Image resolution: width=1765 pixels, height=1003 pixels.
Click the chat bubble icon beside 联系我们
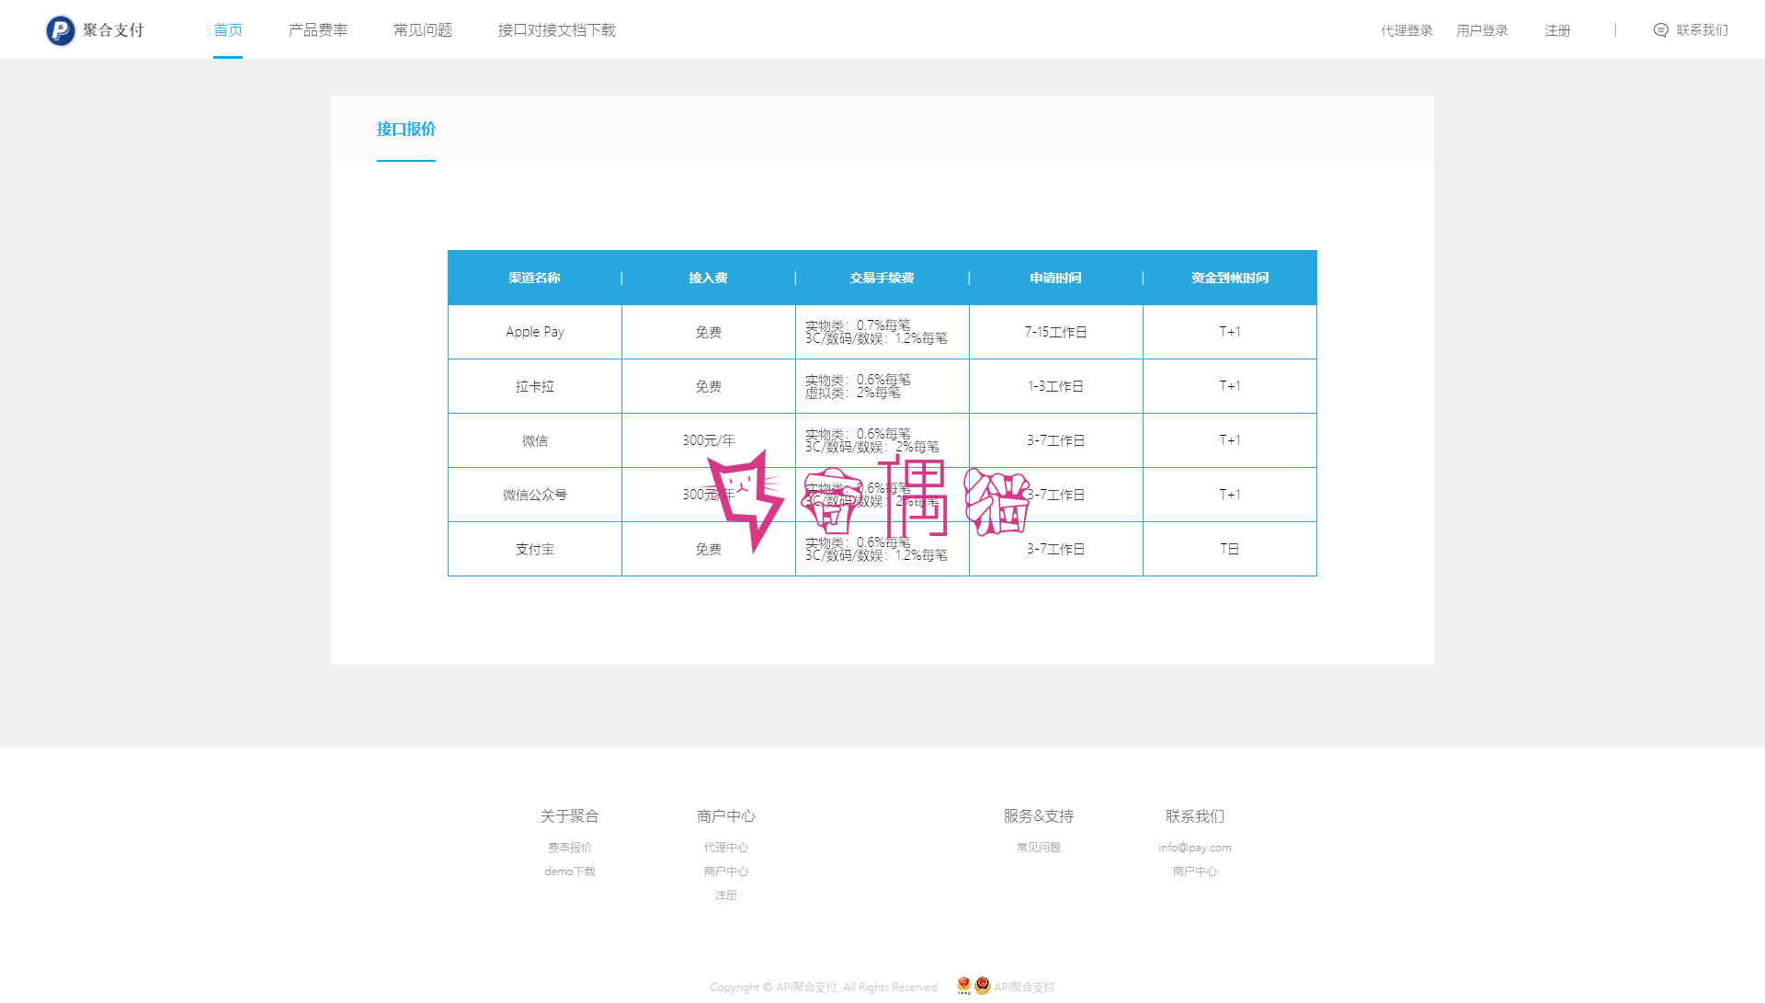point(1661,30)
